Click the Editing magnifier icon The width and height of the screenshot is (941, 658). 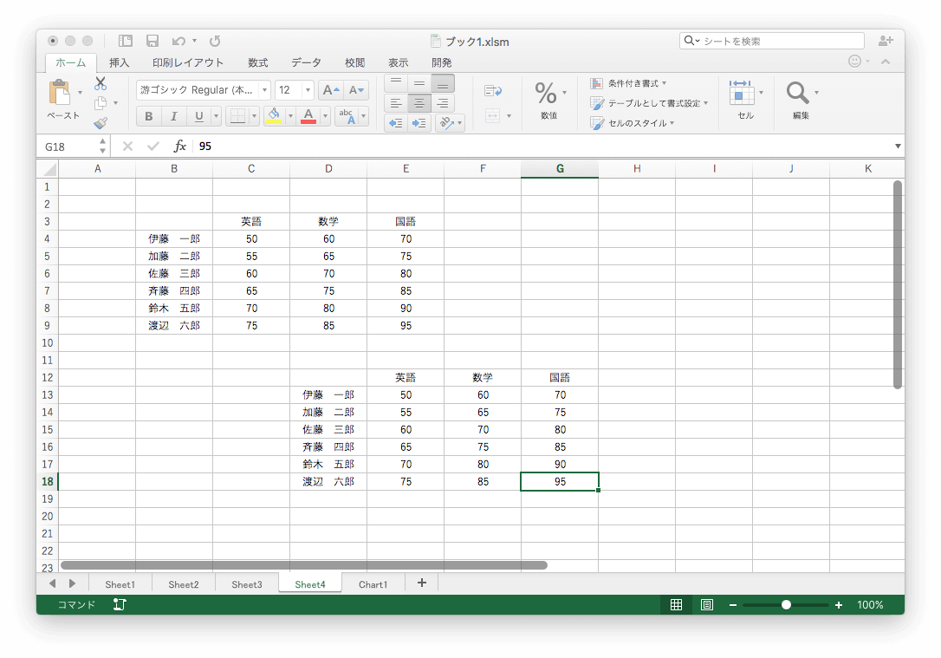[x=797, y=93]
